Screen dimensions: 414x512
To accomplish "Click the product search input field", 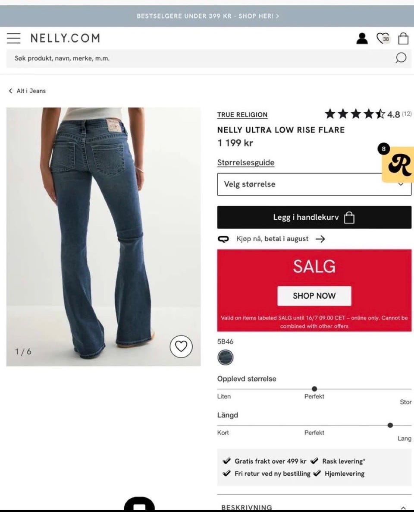I will pos(199,58).
